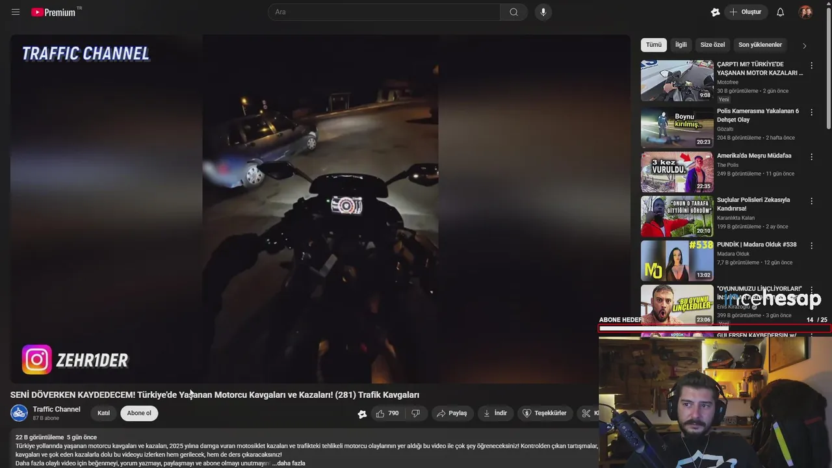Screen dimensions: 832x468
Task: Open options for Suçlular Polisleri video
Action: coord(811,201)
